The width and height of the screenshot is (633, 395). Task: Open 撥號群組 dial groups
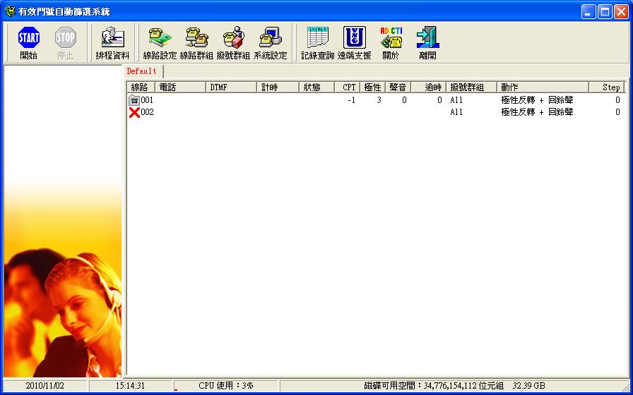(x=233, y=43)
